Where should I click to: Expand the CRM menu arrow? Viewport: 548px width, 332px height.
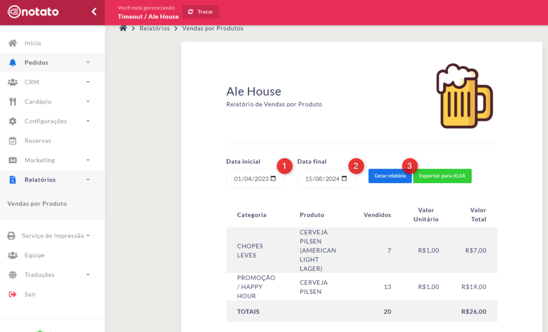coord(88,82)
